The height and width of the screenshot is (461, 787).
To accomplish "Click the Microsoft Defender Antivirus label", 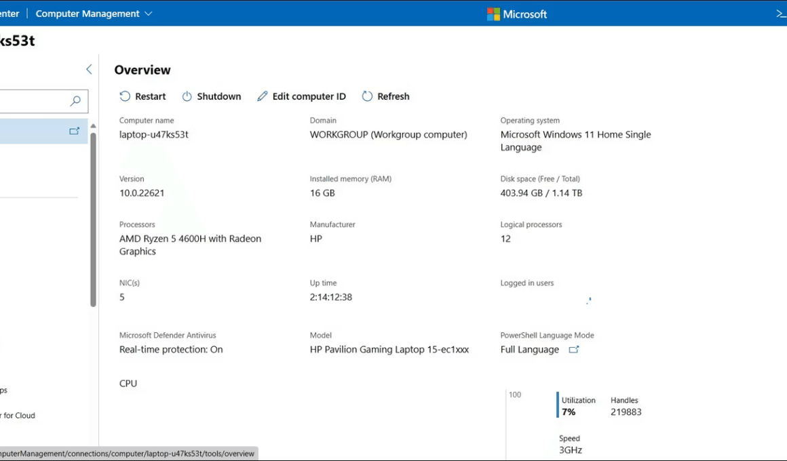I will pos(168,335).
